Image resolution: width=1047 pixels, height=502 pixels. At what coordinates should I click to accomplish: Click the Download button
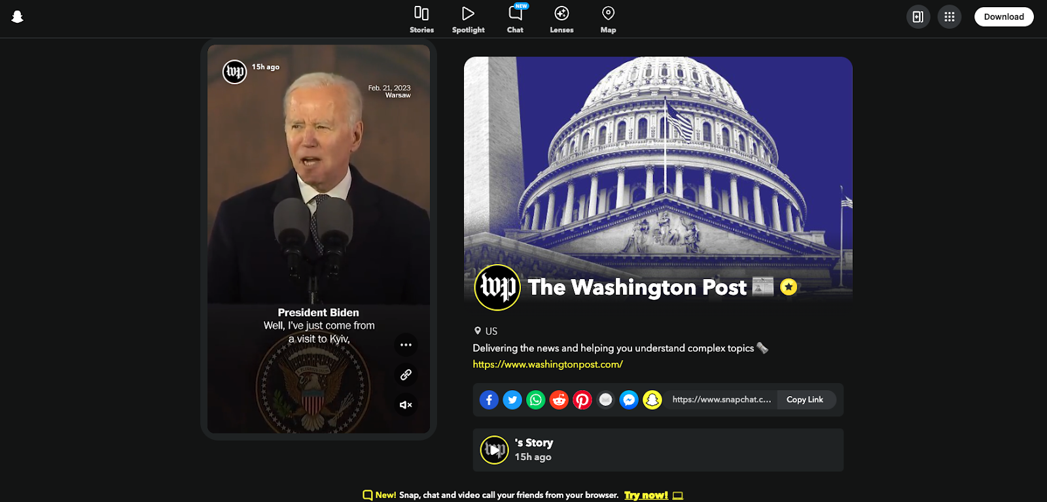(1004, 17)
